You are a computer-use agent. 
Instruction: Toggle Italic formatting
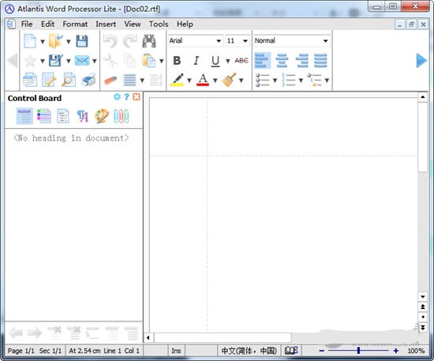196,60
